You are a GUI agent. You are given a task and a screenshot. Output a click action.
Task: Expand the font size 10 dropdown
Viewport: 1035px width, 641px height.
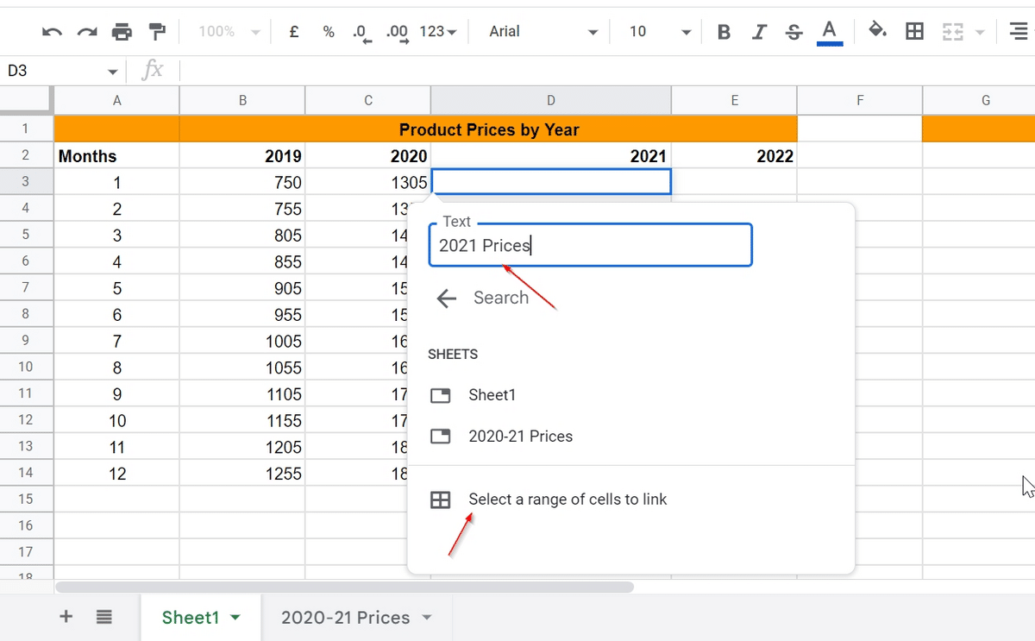[660, 32]
